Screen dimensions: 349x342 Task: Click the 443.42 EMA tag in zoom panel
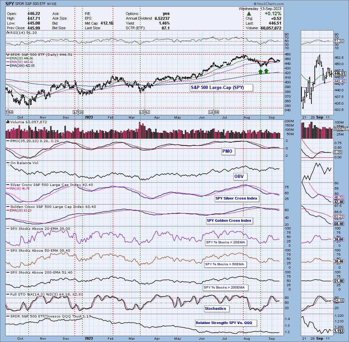340,81
